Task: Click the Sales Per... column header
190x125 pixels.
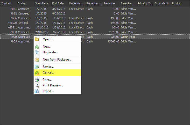Action: point(128,3)
